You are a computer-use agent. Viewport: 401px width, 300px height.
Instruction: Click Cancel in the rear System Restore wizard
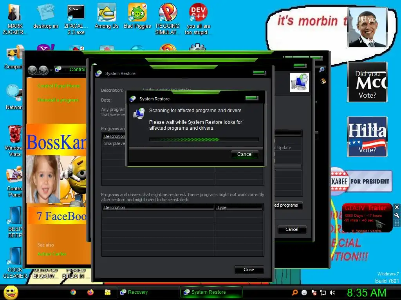[x=292, y=229]
